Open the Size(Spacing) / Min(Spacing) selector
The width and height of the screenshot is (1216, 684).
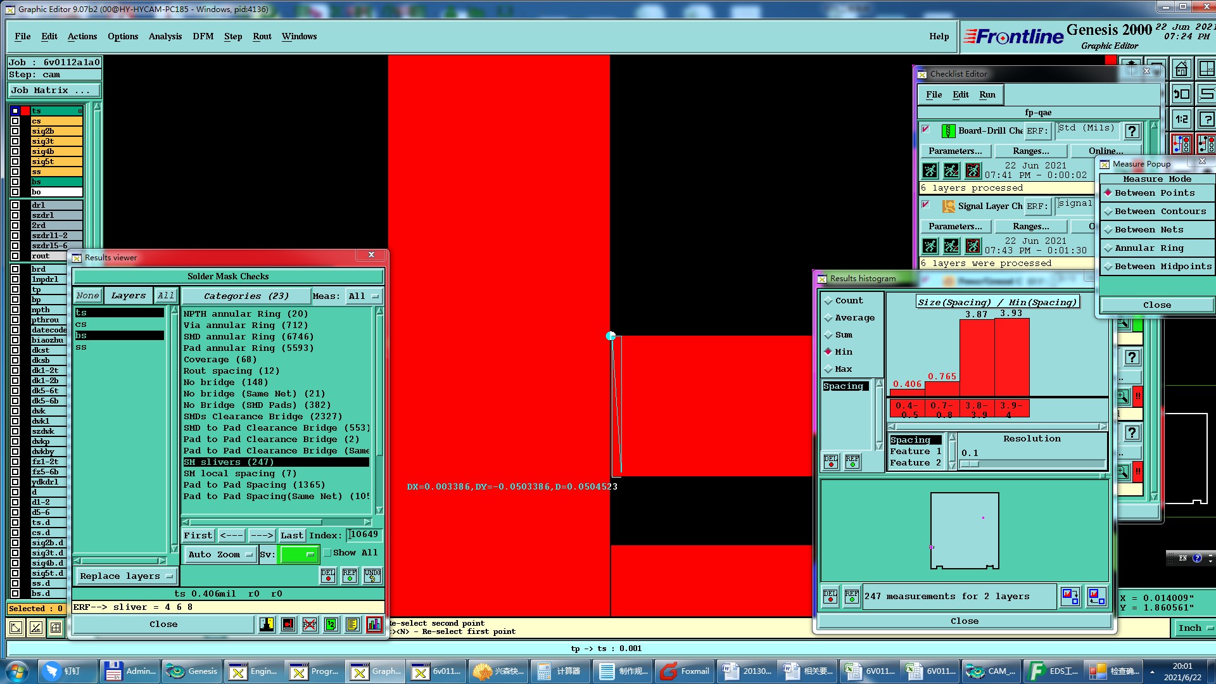[997, 302]
